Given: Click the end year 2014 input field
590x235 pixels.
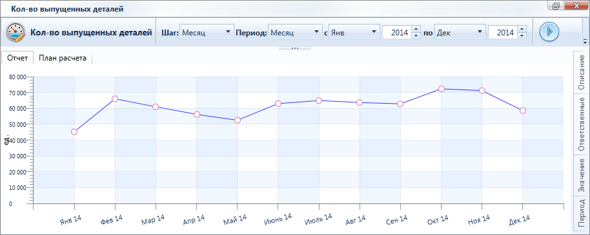Looking at the screenshot, I should (x=503, y=32).
